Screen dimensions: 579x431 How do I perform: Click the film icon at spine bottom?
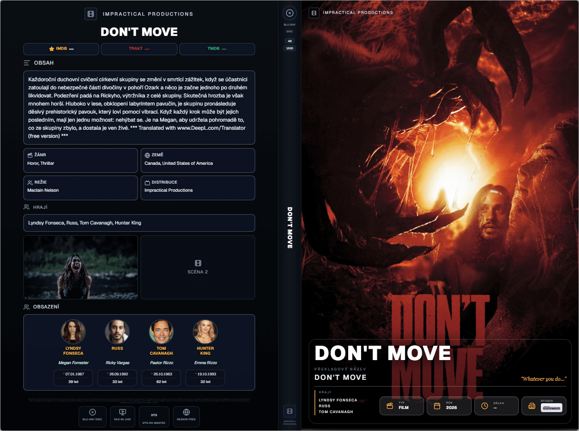[x=290, y=411]
